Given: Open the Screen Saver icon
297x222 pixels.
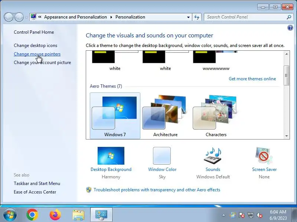Looking at the screenshot, I should coord(264,156).
